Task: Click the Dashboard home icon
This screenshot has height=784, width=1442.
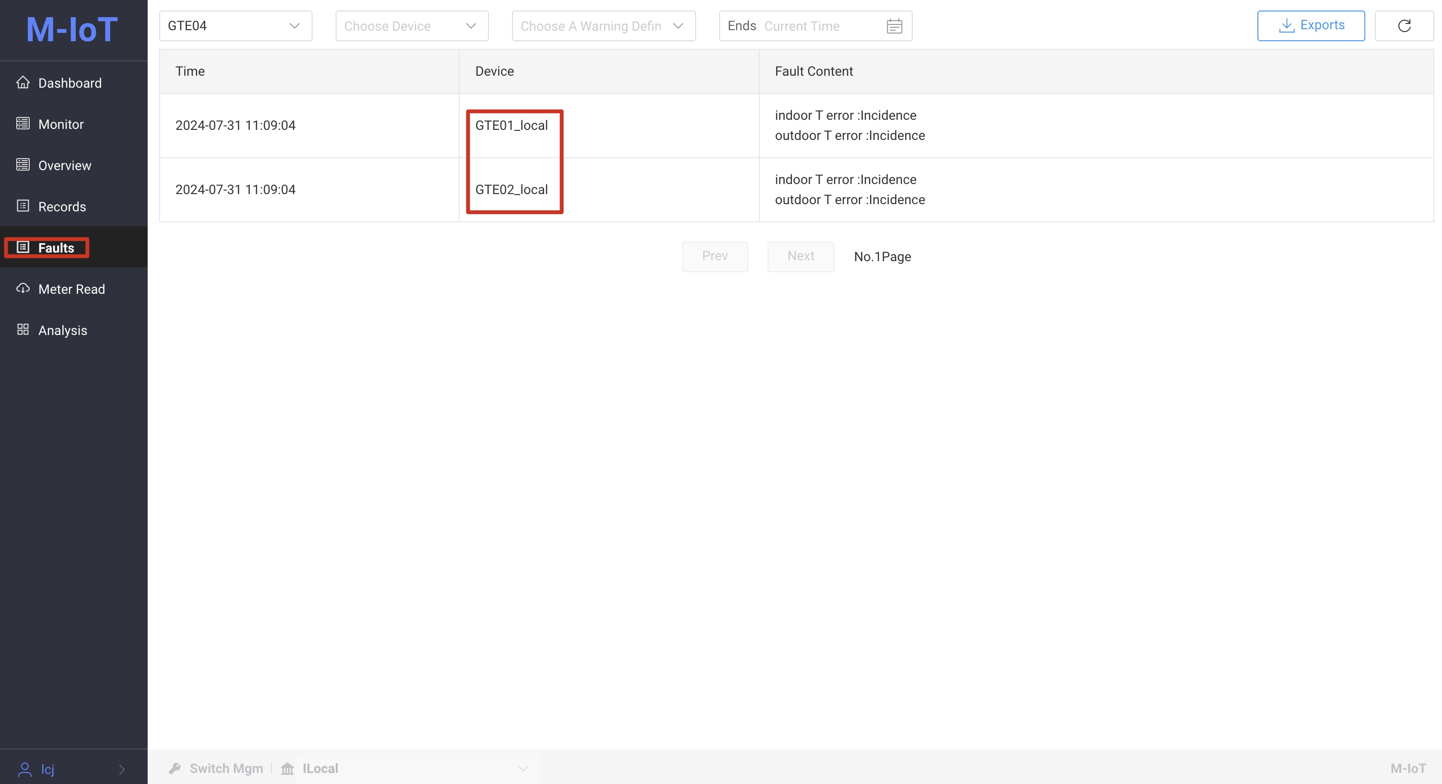Action: tap(23, 82)
